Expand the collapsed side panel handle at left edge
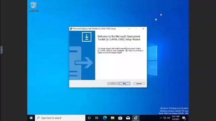216x121 pixels. (1, 50)
